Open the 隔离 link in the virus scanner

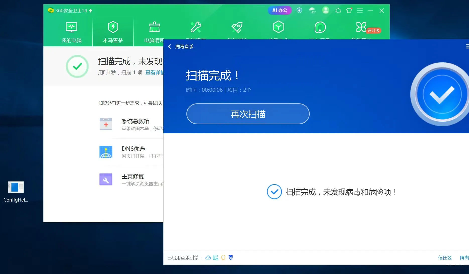coord(464,257)
